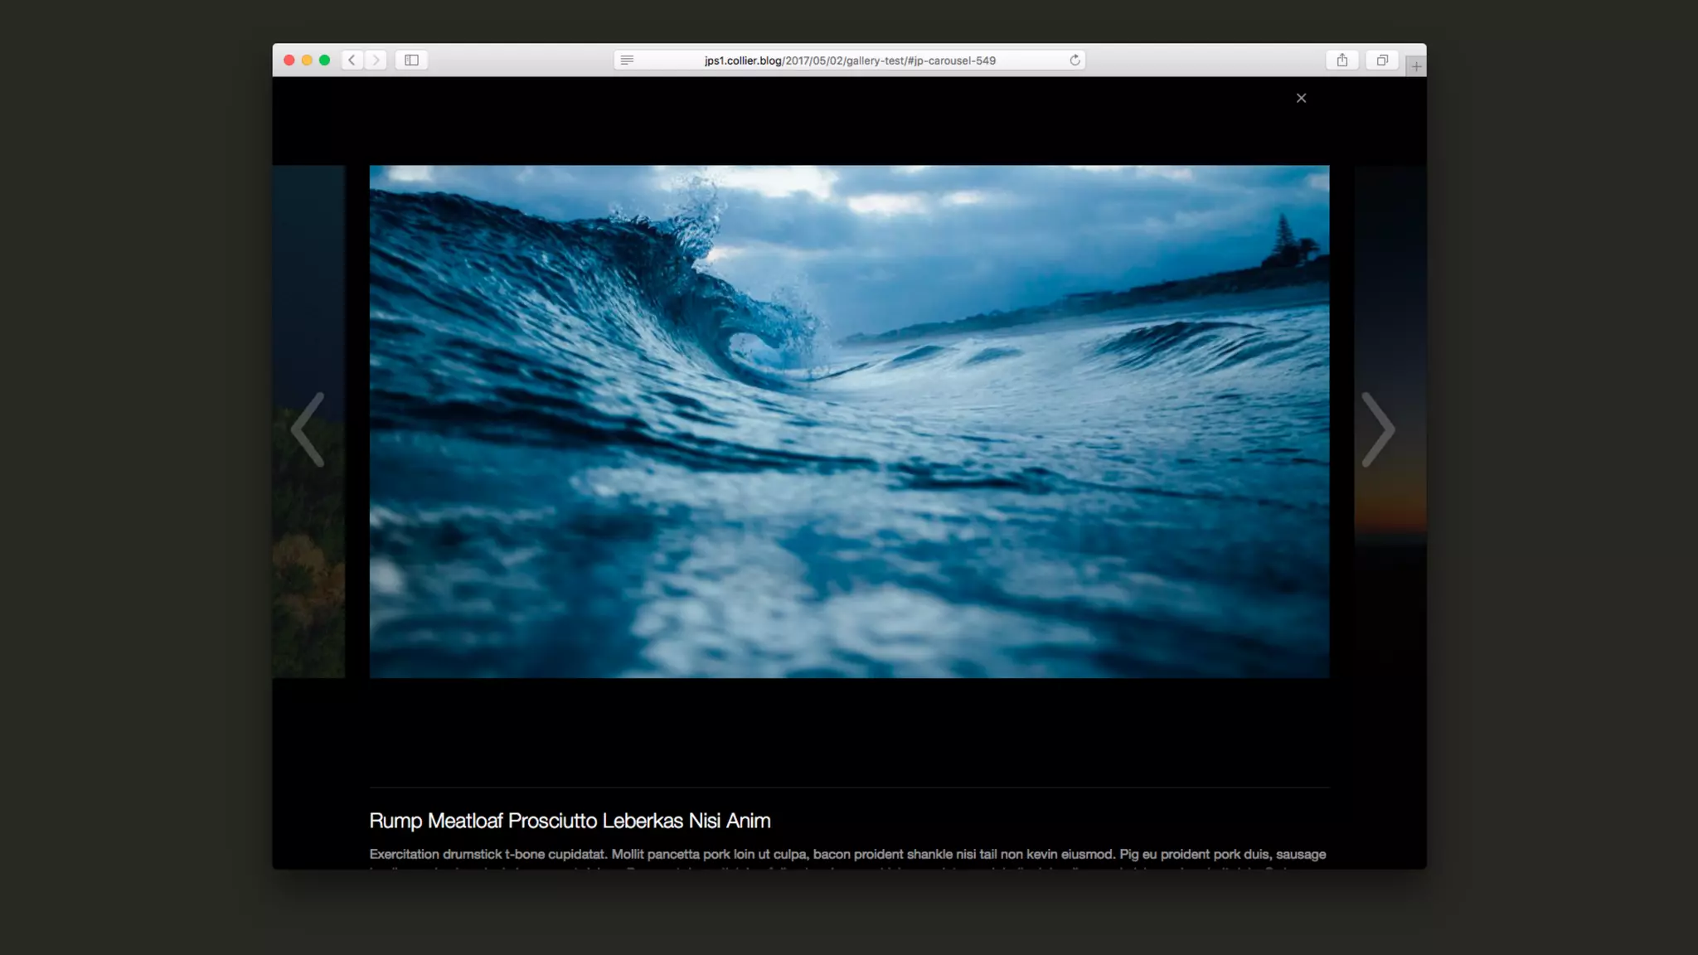Click Safari's back navigation button
Screen dimensions: 1698x955
352,60
